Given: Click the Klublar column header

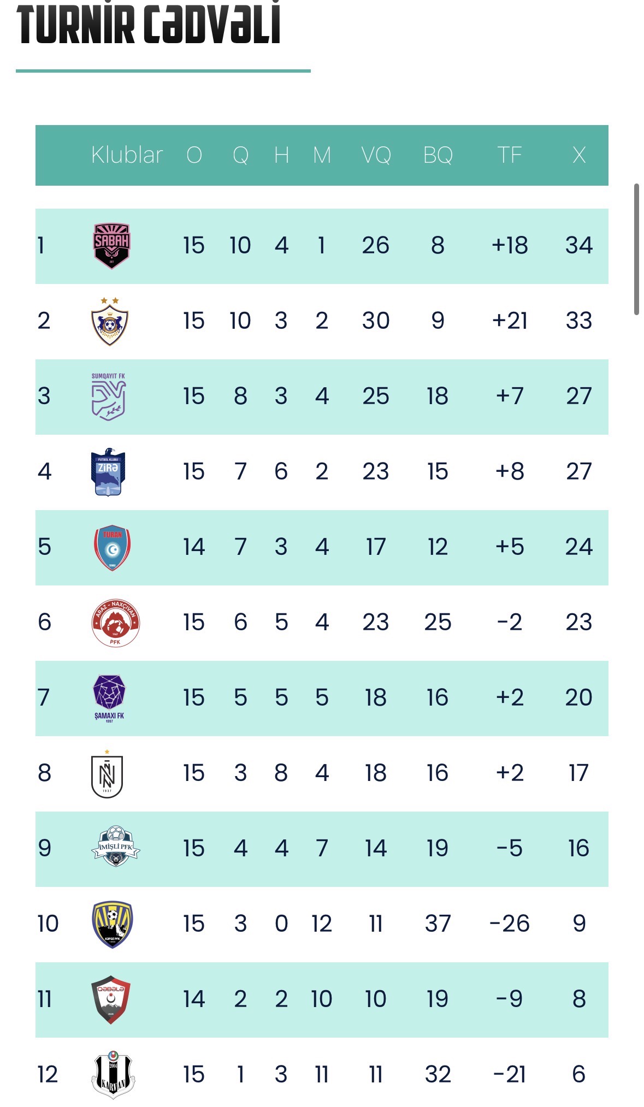Looking at the screenshot, I should 127,155.
